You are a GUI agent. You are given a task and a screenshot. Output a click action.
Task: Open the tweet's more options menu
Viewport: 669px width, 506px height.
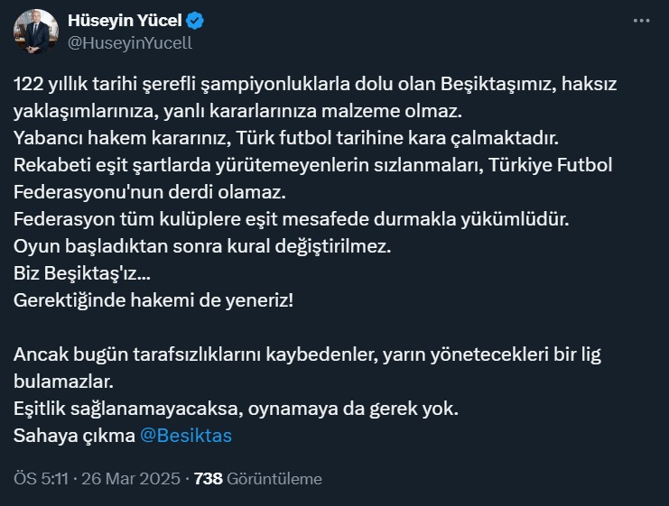click(641, 20)
